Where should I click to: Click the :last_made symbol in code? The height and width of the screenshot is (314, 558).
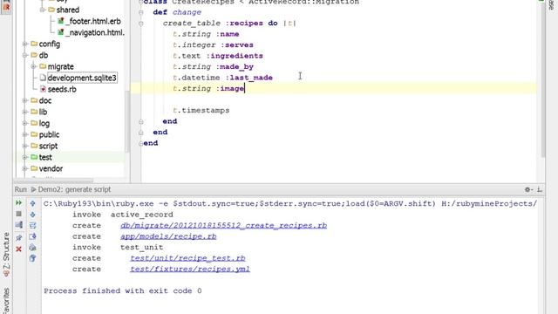(x=248, y=78)
